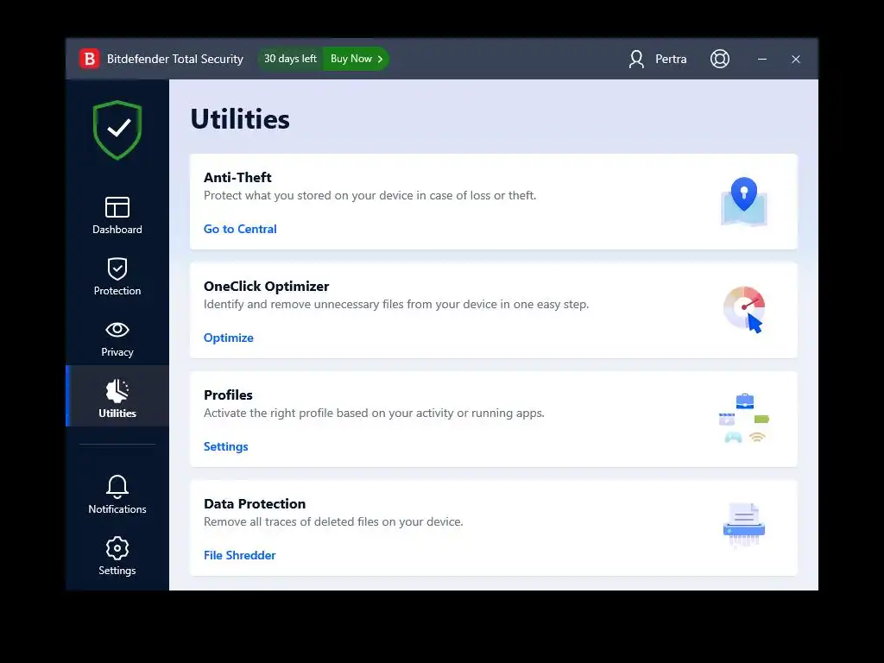
Task: Click the Buy Now button
Action: point(357,59)
